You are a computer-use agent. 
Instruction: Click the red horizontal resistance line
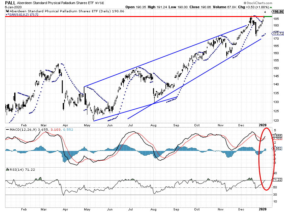[x=126, y=16]
